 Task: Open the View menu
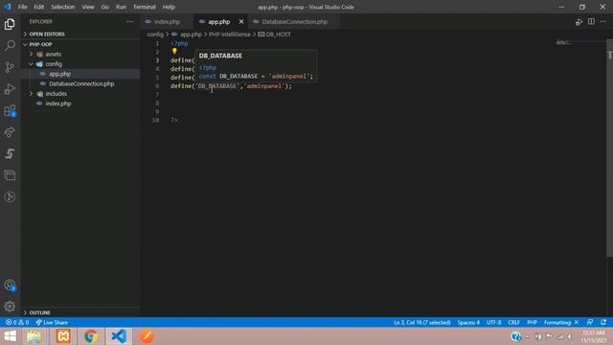tap(87, 7)
